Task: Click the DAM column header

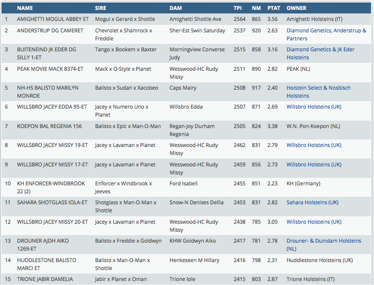Action: pos(175,8)
